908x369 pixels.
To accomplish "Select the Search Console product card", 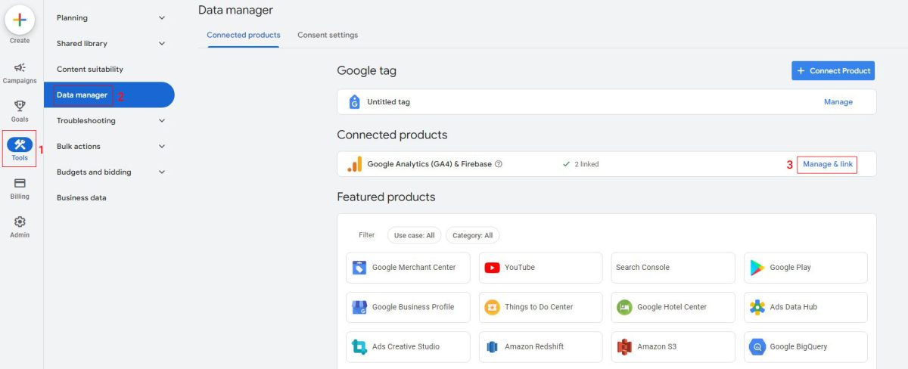I will 673,268.
